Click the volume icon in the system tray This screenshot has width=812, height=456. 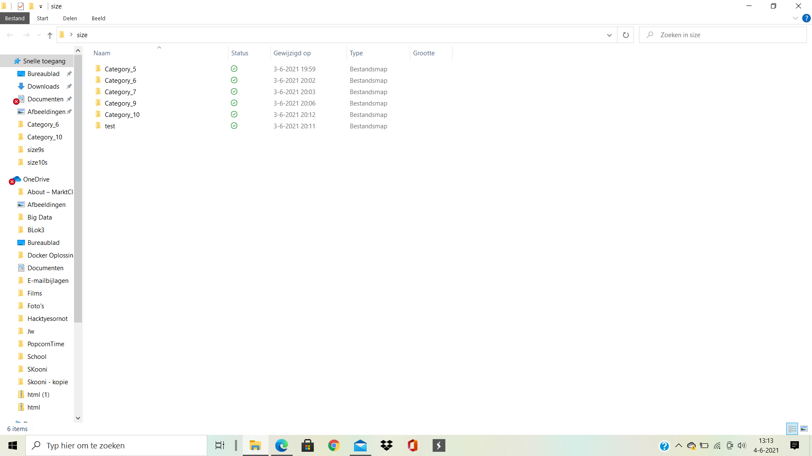pyautogui.click(x=742, y=445)
